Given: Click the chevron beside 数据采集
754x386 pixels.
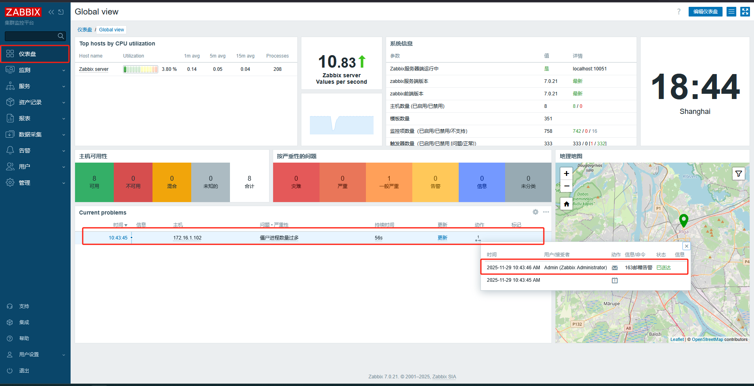Looking at the screenshot, I should (x=64, y=135).
